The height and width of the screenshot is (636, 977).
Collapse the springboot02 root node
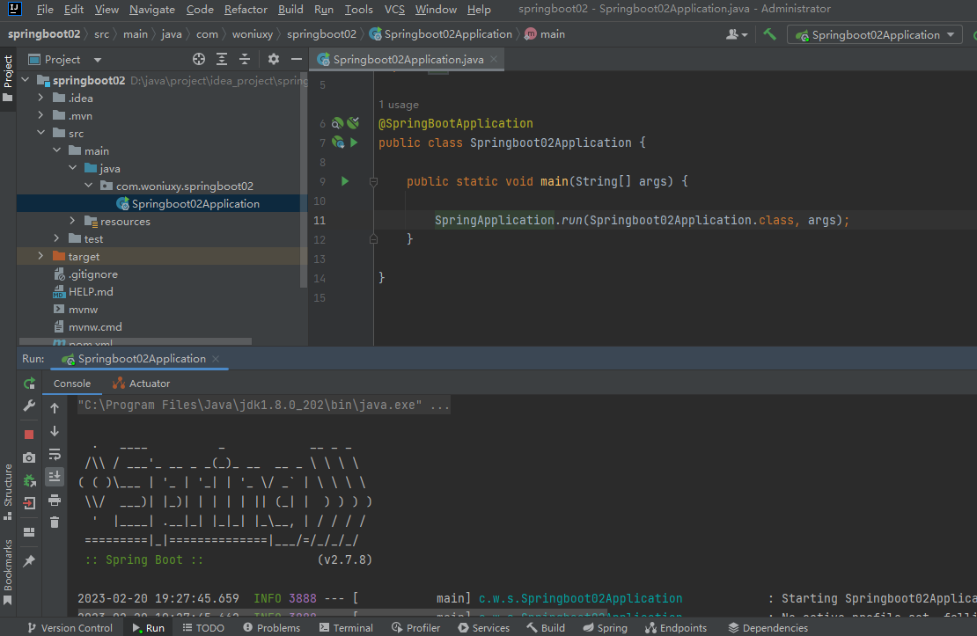tap(26, 80)
